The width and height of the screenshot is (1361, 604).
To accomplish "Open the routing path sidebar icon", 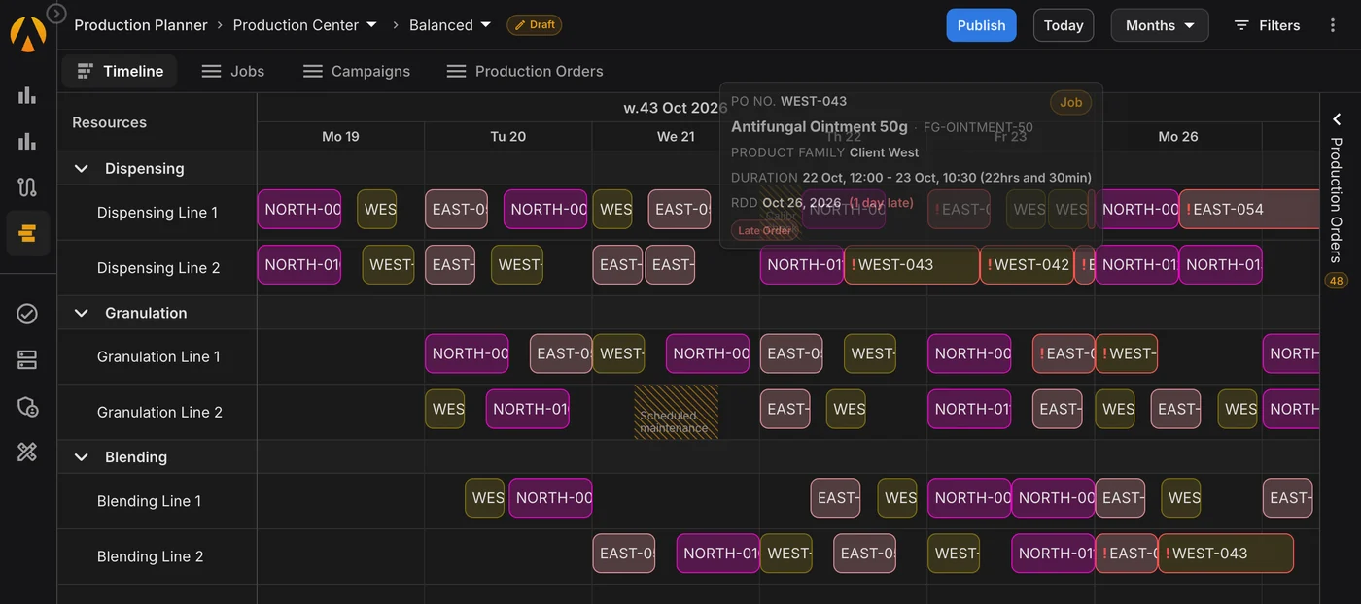I will [27, 187].
